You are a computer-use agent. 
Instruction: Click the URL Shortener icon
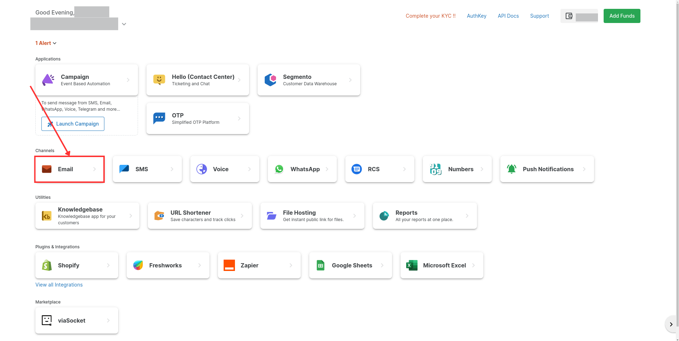click(159, 216)
